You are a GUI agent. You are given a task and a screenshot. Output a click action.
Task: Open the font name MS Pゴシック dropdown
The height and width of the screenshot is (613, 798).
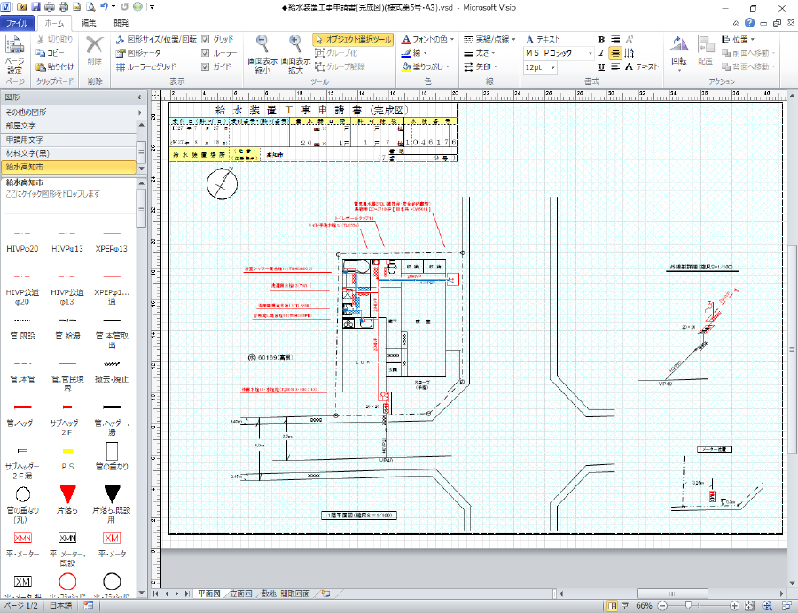click(591, 53)
